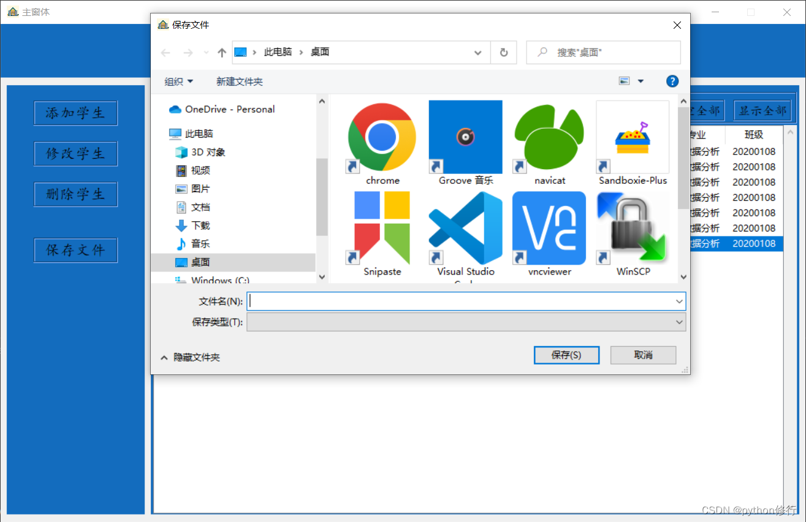Open the help question mark icon
Viewport: 806px width, 522px height.
coord(672,81)
